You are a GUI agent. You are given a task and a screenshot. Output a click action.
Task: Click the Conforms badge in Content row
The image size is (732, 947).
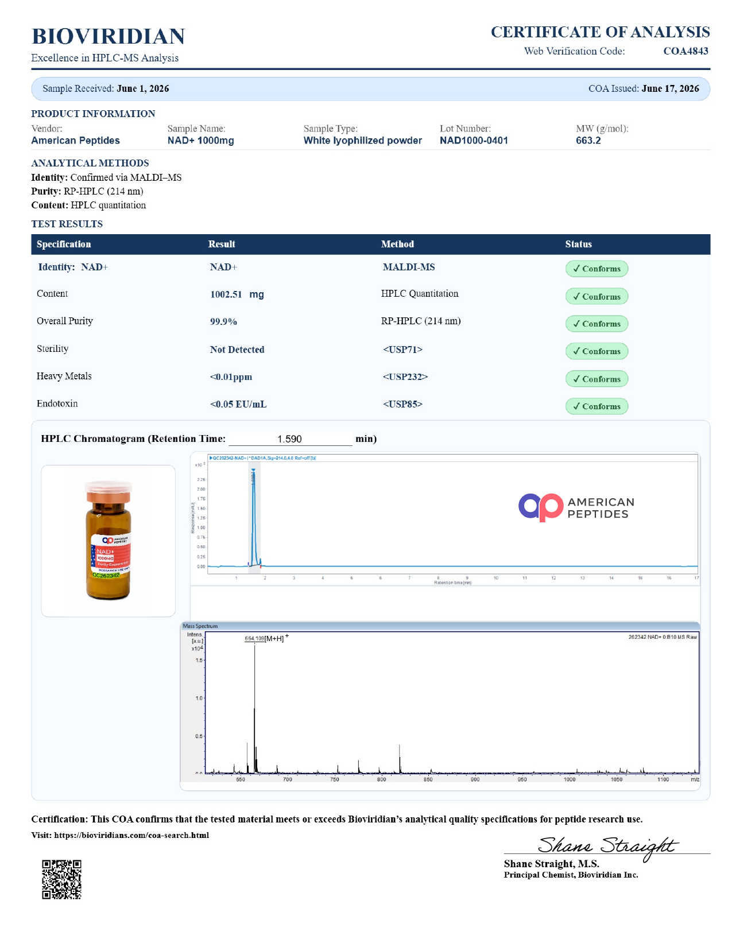pyautogui.click(x=597, y=297)
